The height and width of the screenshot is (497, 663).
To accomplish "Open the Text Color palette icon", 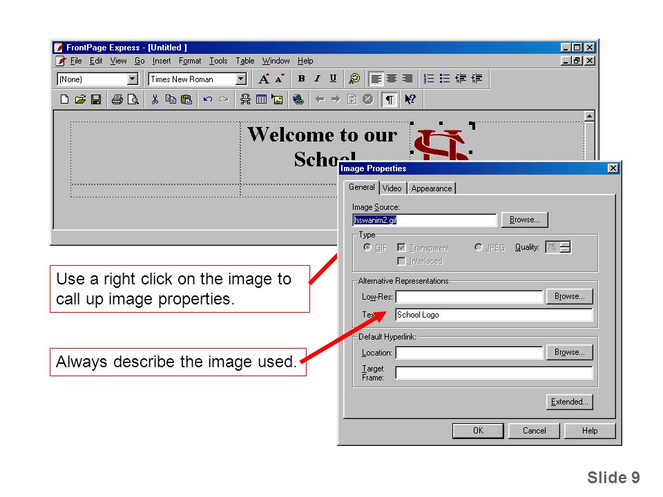I will coord(354,79).
